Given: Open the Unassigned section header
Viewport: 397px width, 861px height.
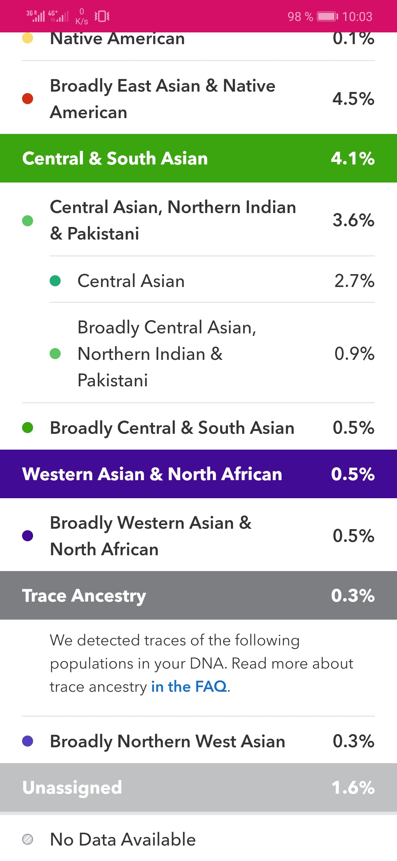Looking at the screenshot, I should (198, 787).
